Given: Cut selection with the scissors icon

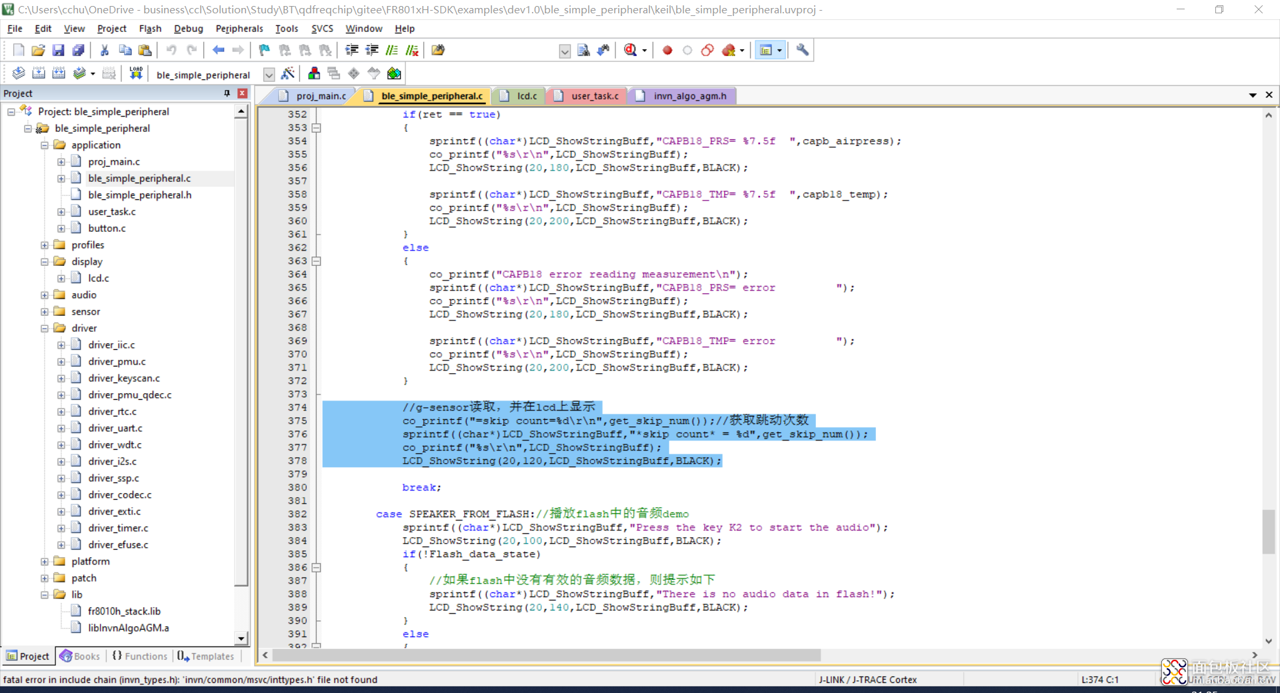Looking at the screenshot, I should pos(105,50).
